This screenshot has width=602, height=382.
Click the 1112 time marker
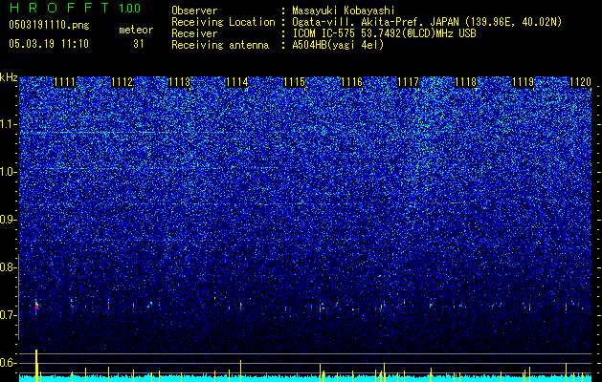(122, 82)
